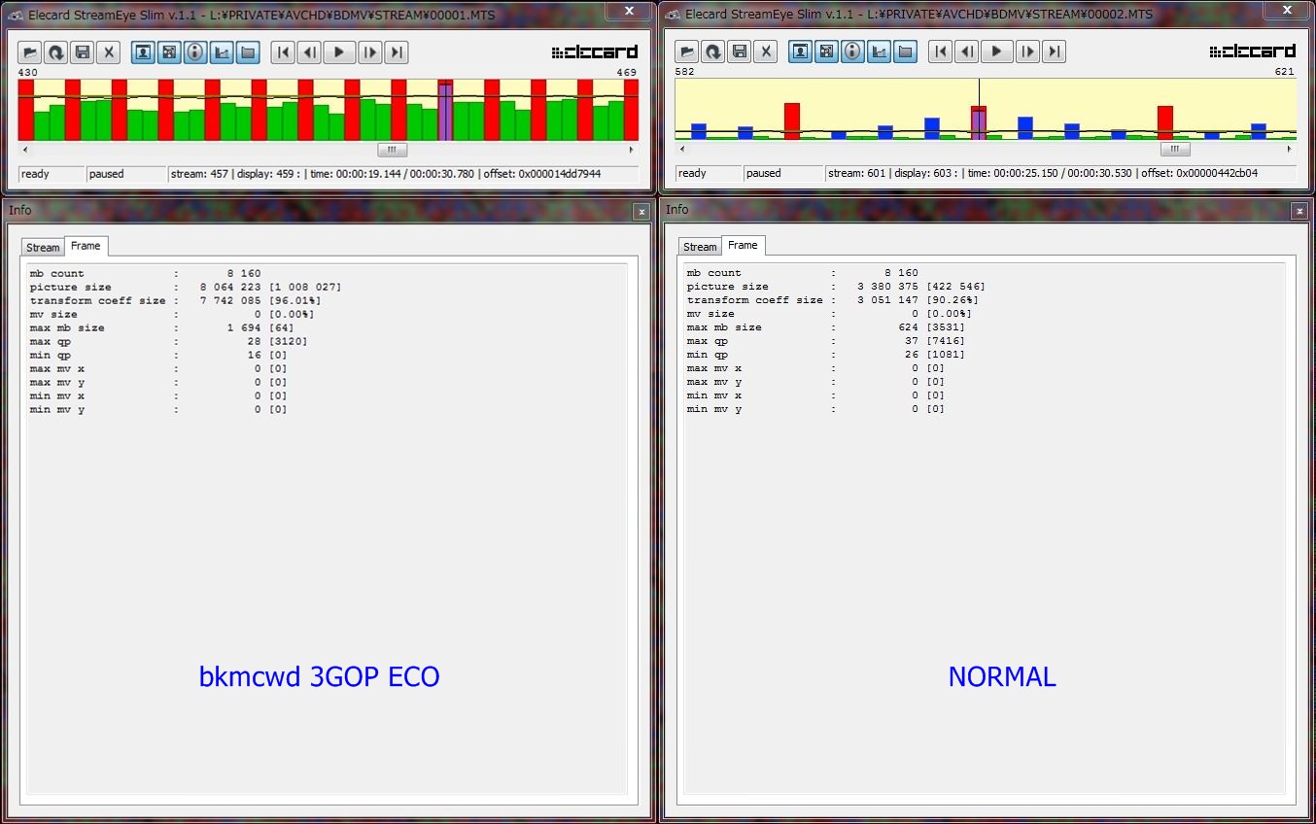The width and height of the screenshot is (1316, 824).
Task: Click the reload stream icon in 00002.MTS window
Action: 713,51
